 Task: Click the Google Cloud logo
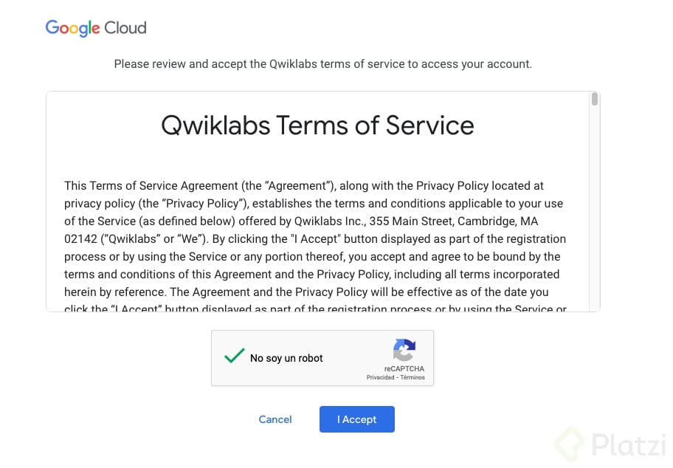[96, 28]
